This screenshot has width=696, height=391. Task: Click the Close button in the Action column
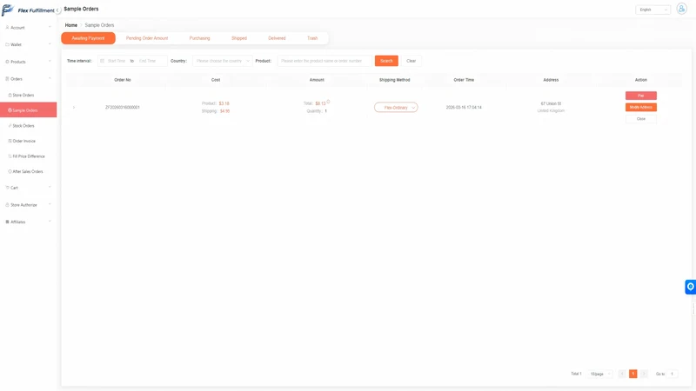[x=641, y=119]
